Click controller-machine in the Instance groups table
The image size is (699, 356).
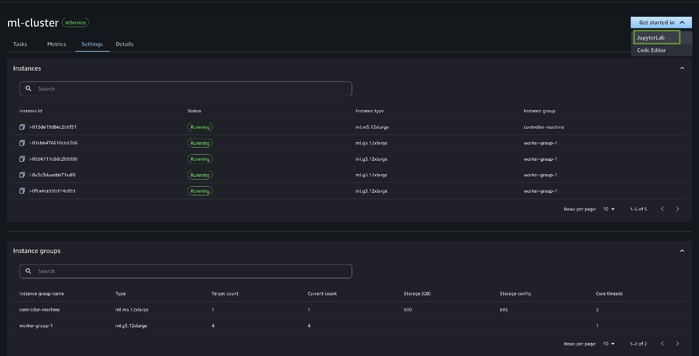[40, 309]
